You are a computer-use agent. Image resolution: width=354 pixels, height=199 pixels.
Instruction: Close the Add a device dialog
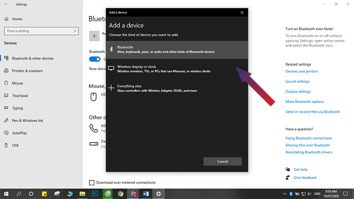[x=242, y=12]
